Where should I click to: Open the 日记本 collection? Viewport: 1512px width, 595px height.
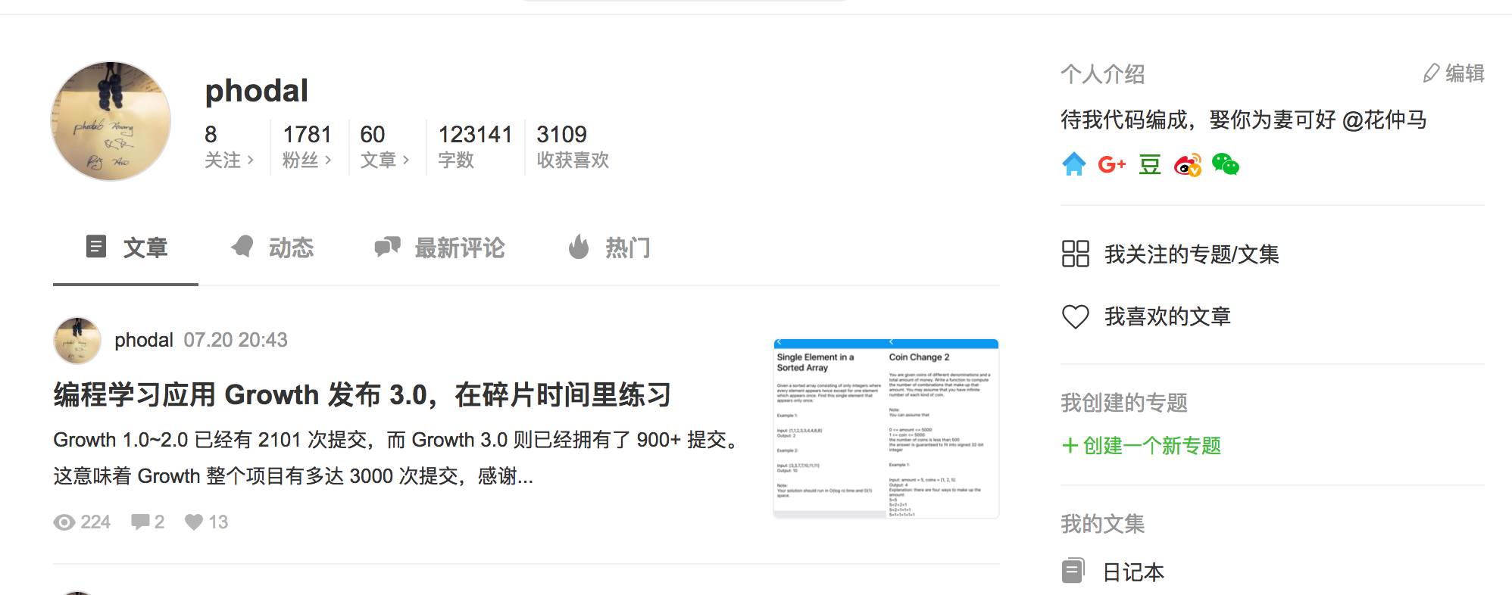tap(1133, 572)
